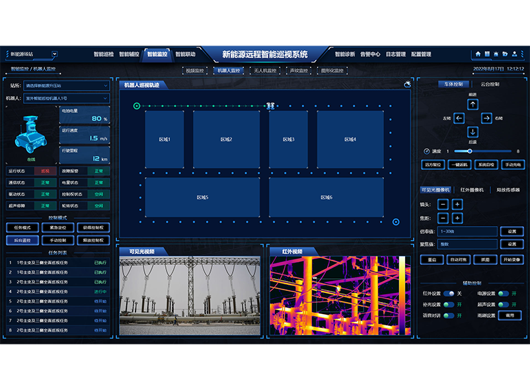Click the camera icon on 机器人巡视轨迹 panel
The height and width of the screenshot is (390, 530).
coord(408,83)
